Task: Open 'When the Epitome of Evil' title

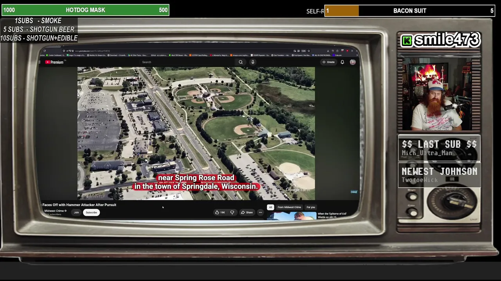Action: tap(332, 215)
